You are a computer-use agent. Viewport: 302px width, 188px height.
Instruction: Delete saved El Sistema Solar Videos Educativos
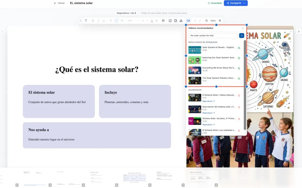tap(239, 95)
